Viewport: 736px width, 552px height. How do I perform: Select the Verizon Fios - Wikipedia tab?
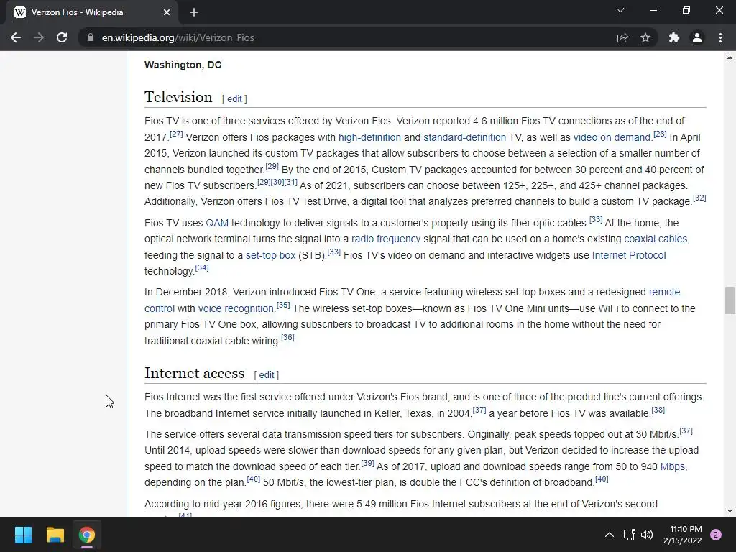pyautogui.click(x=91, y=12)
